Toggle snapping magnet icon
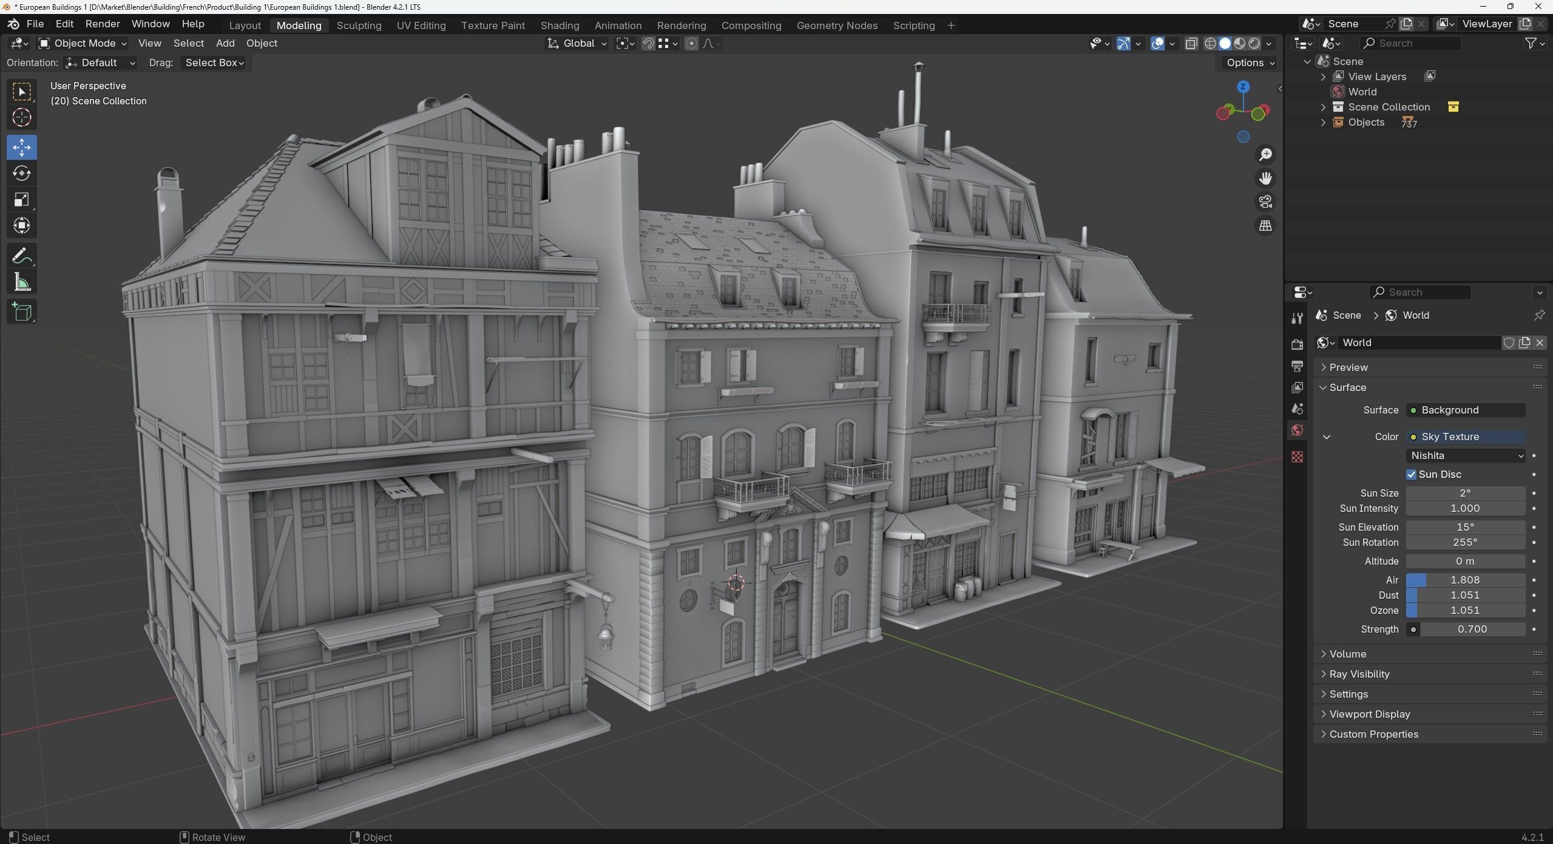The height and width of the screenshot is (844, 1553). coord(648,43)
